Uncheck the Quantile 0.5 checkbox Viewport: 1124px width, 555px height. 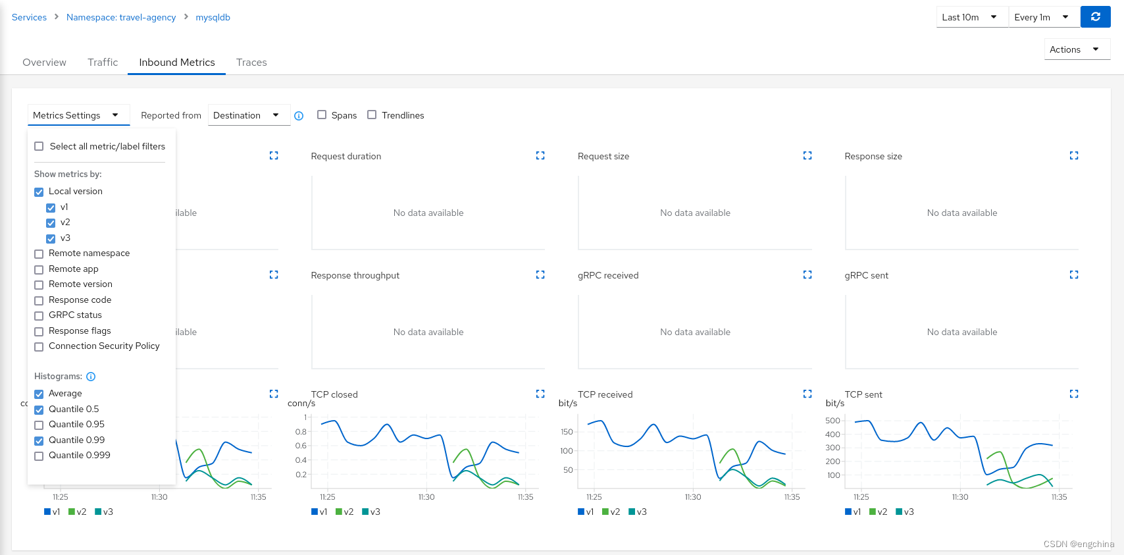pyautogui.click(x=39, y=410)
